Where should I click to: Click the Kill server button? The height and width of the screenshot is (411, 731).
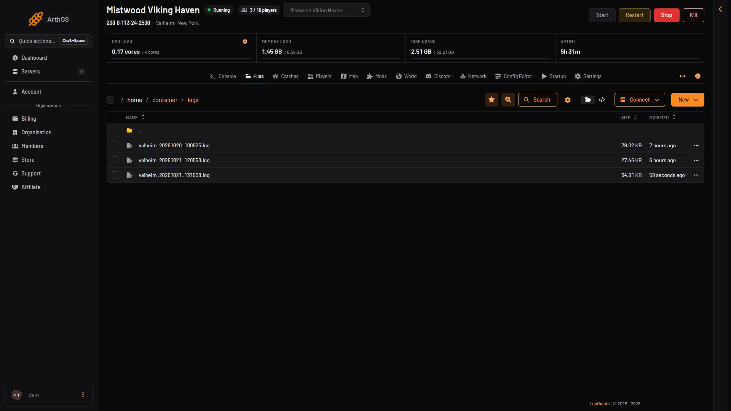[x=693, y=15]
